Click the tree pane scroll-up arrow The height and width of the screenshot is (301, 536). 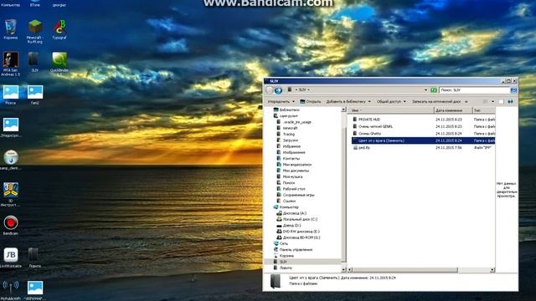pyautogui.click(x=343, y=110)
